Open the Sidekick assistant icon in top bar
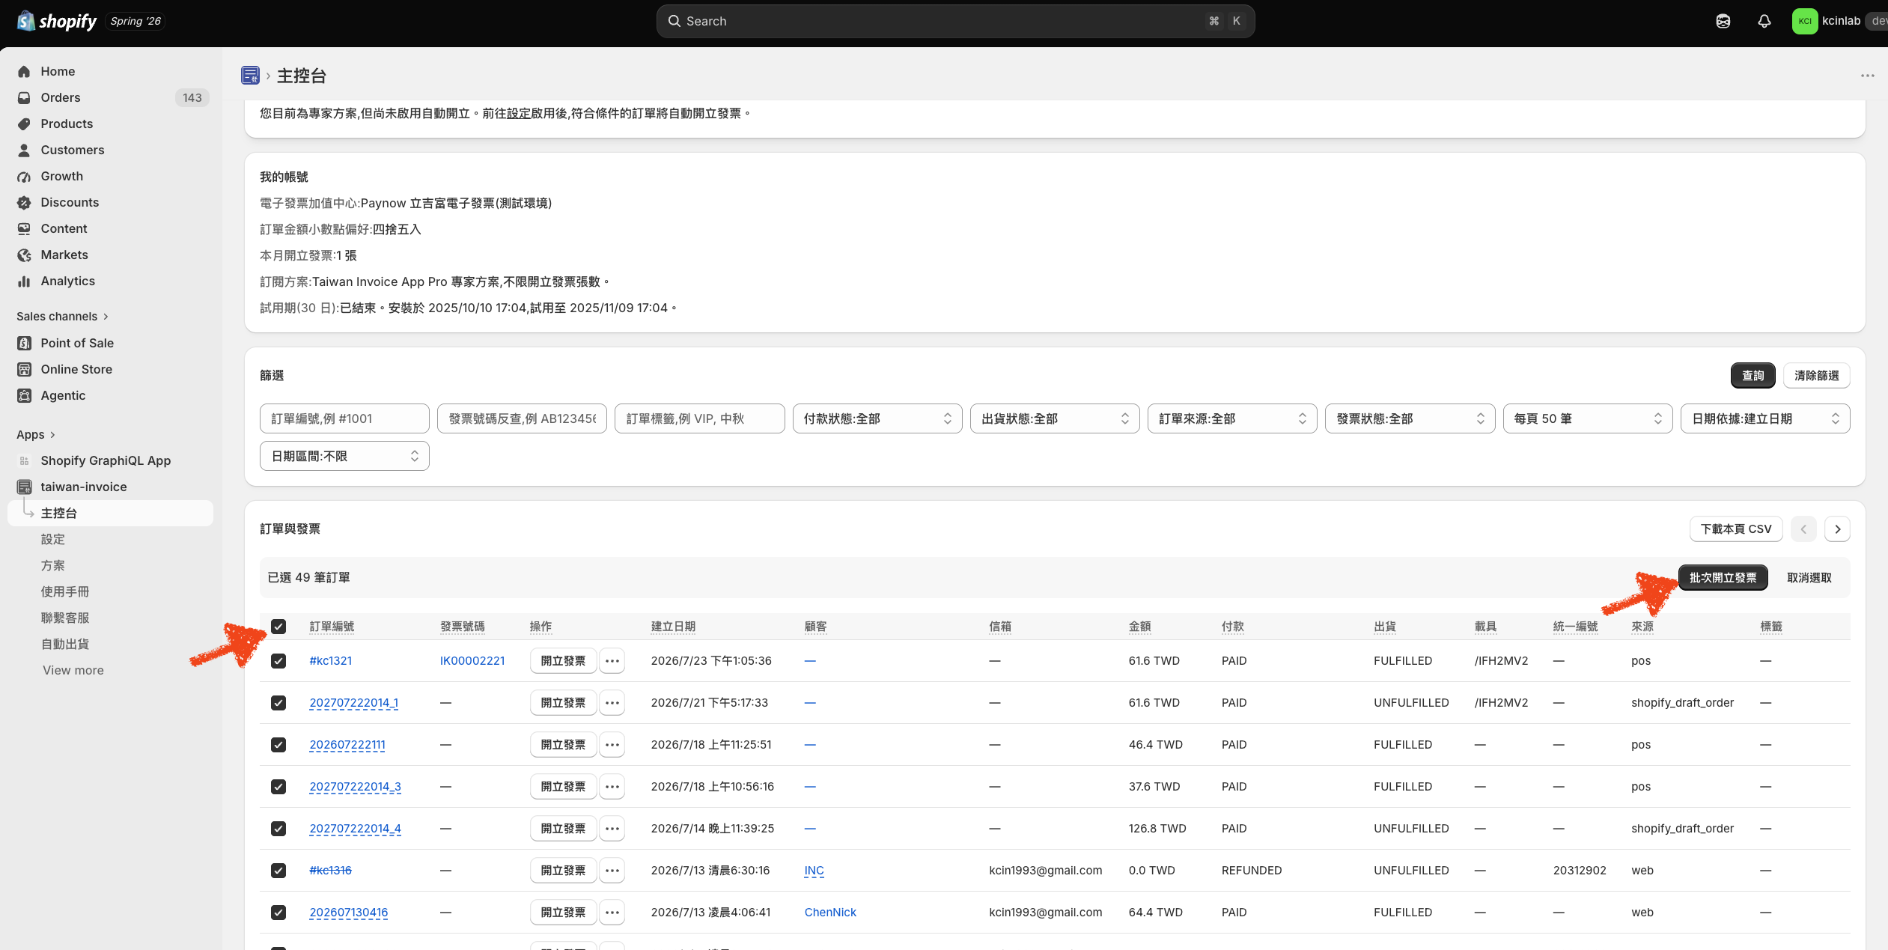Image resolution: width=1888 pixels, height=950 pixels. pyautogui.click(x=1723, y=21)
